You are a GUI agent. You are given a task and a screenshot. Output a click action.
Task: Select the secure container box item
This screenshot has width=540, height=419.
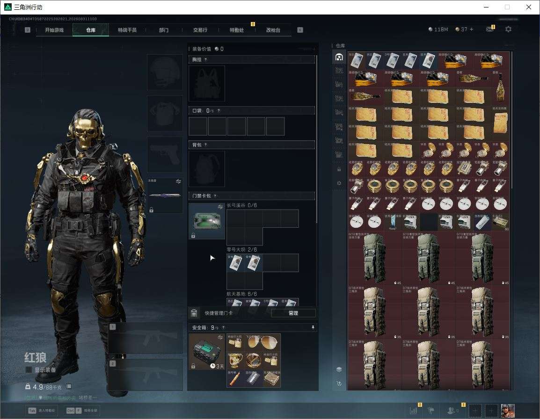pyautogui.click(x=207, y=352)
